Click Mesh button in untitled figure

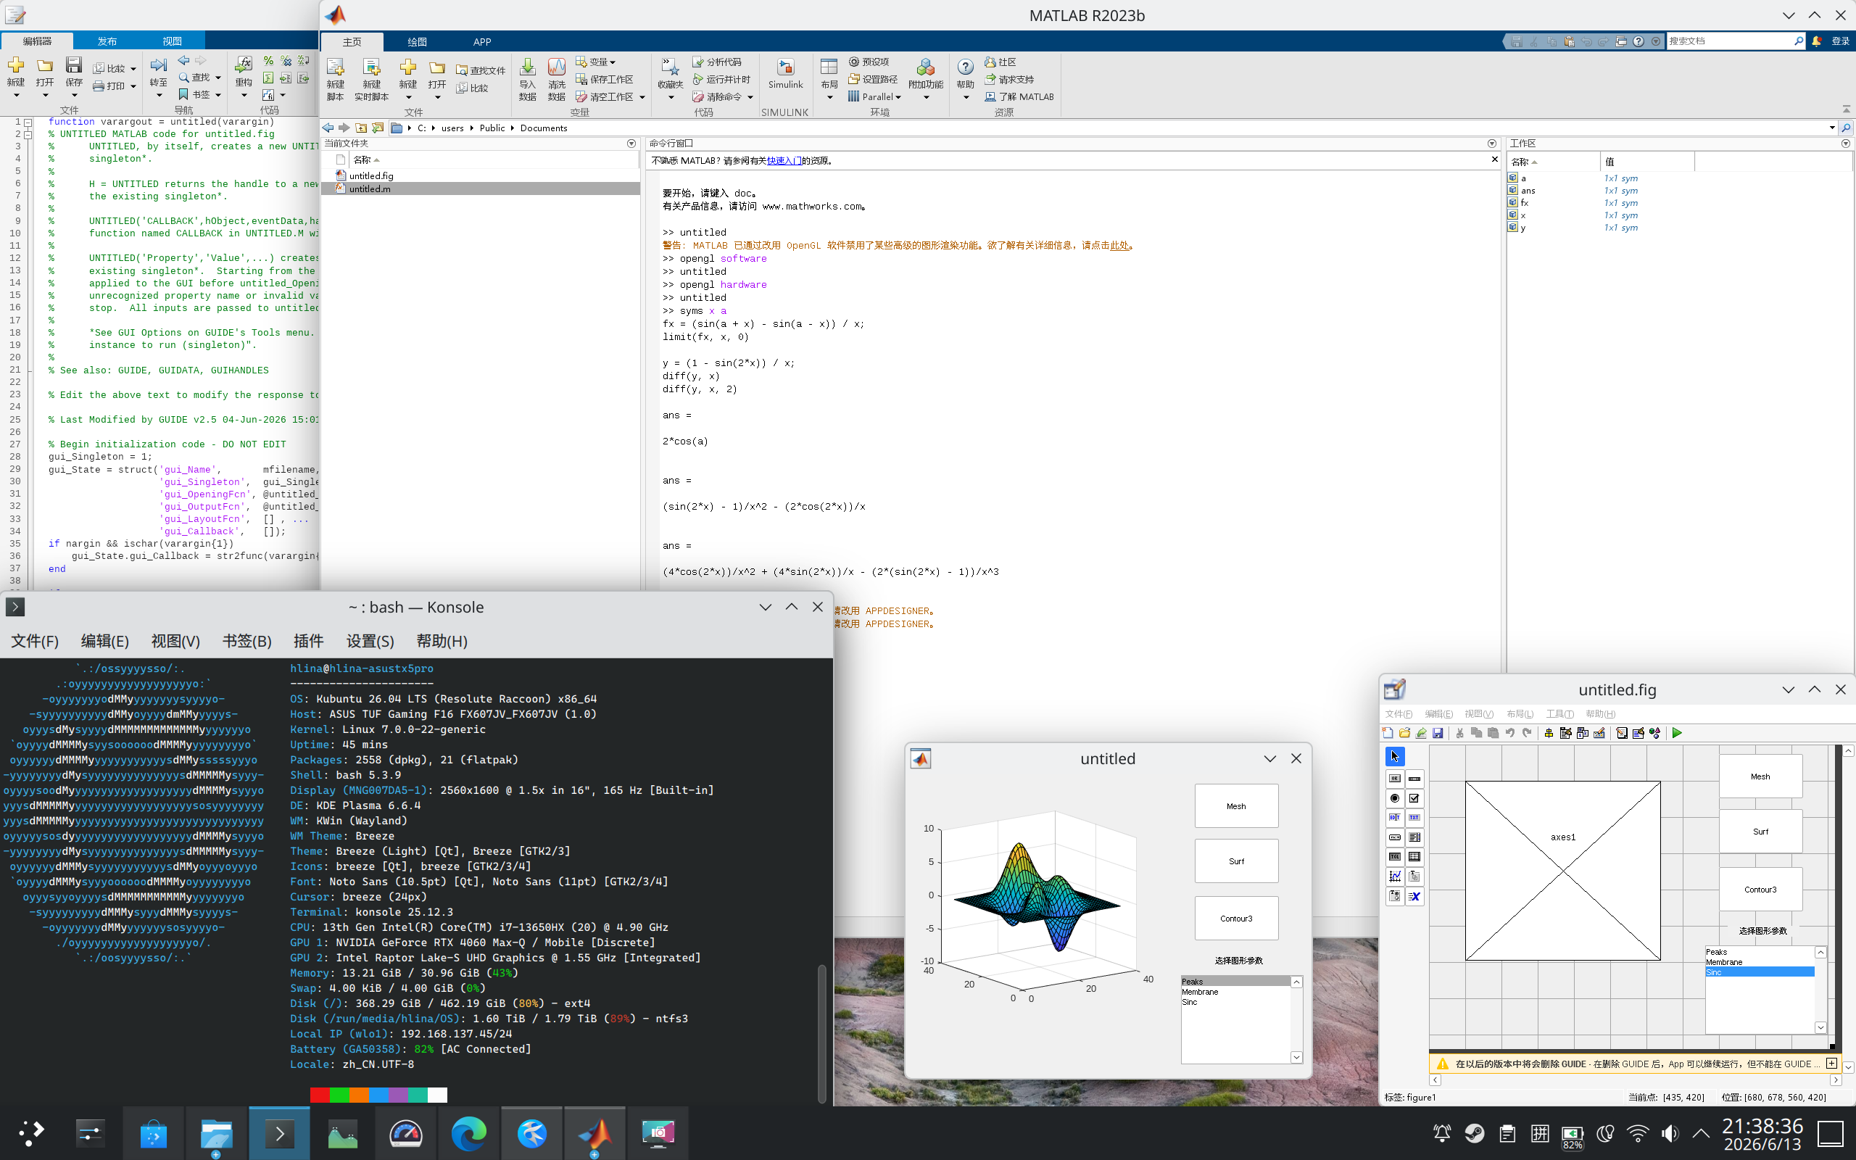pos(1236,805)
